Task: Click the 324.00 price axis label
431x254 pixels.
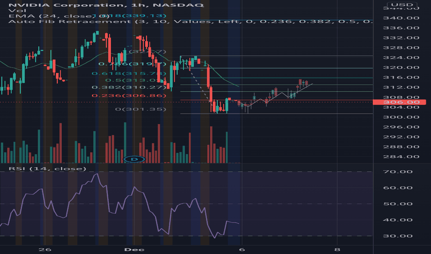Action: coord(401,57)
